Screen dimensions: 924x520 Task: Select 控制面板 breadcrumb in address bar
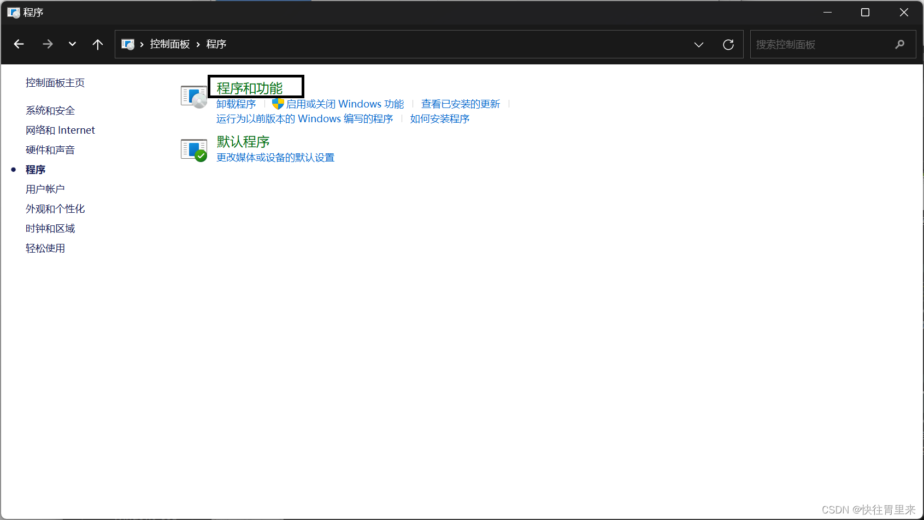170,44
